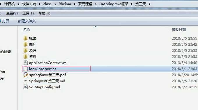Viewport: 198px width, 110px height.
Task: Select the 资料 folder name
Action: coord(33,57)
